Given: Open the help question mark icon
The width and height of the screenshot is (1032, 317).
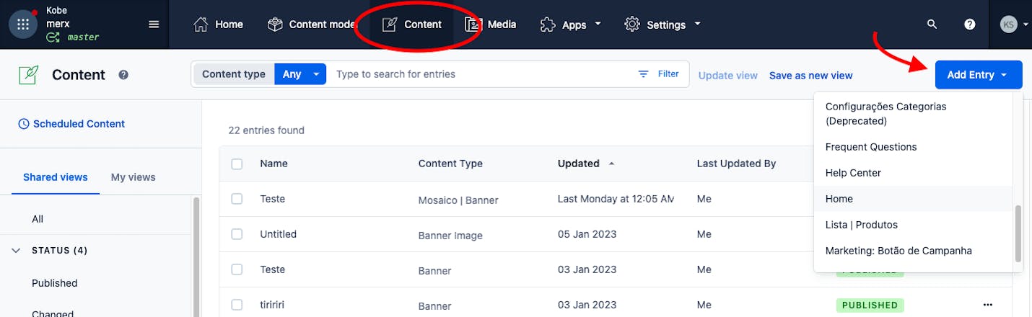Looking at the screenshot, I should point(970,24).
